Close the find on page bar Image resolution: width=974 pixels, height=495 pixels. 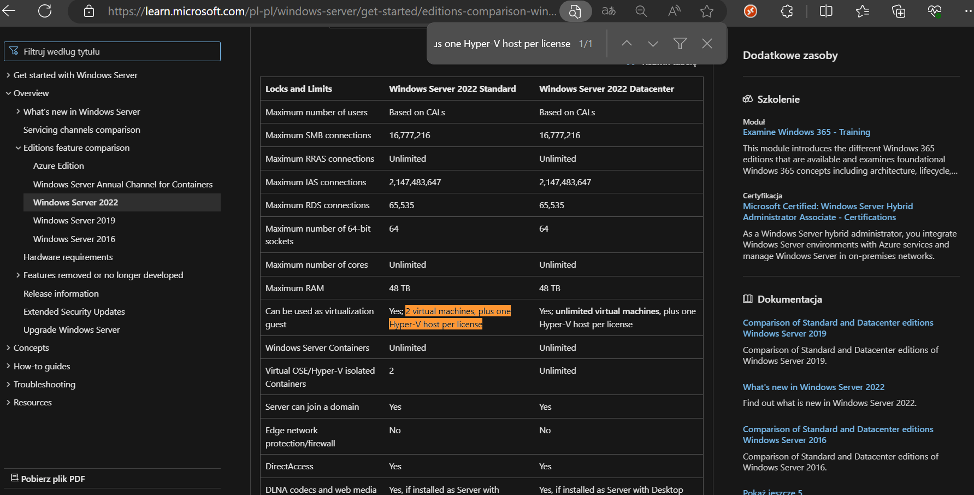707,43
